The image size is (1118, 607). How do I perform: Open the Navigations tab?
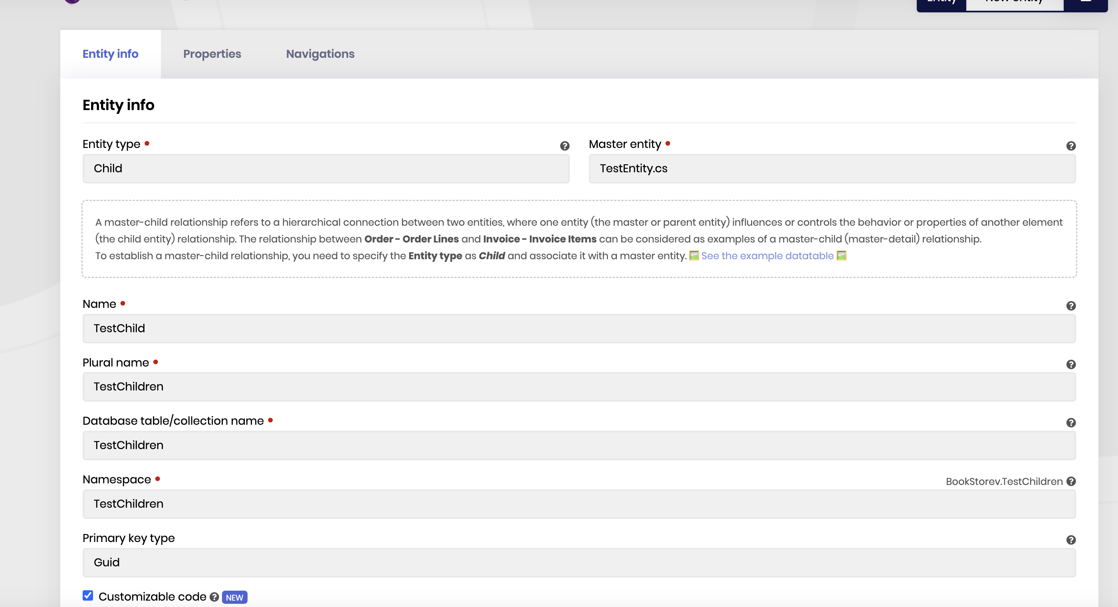[320, 54]
